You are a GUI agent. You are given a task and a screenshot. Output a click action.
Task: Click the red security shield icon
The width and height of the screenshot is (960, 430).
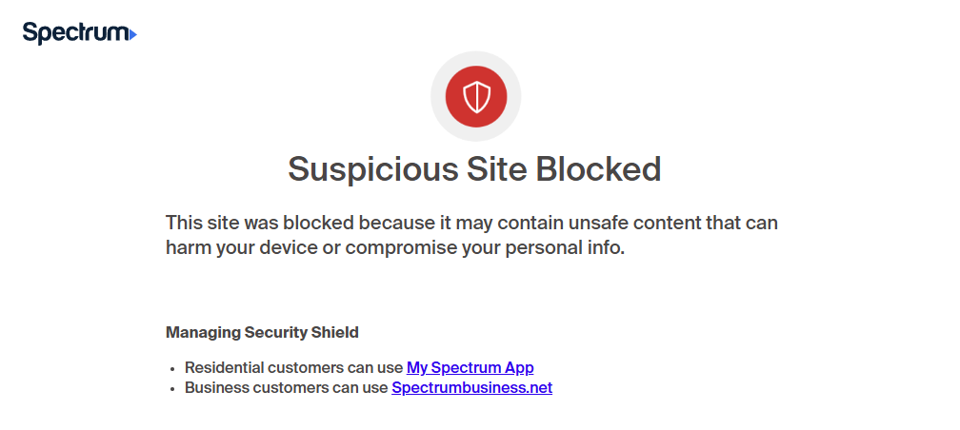(x=476, y=97)
